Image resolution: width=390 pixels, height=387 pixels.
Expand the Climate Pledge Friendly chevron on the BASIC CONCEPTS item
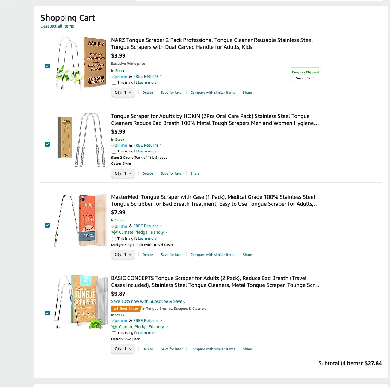tap(167, 327)
